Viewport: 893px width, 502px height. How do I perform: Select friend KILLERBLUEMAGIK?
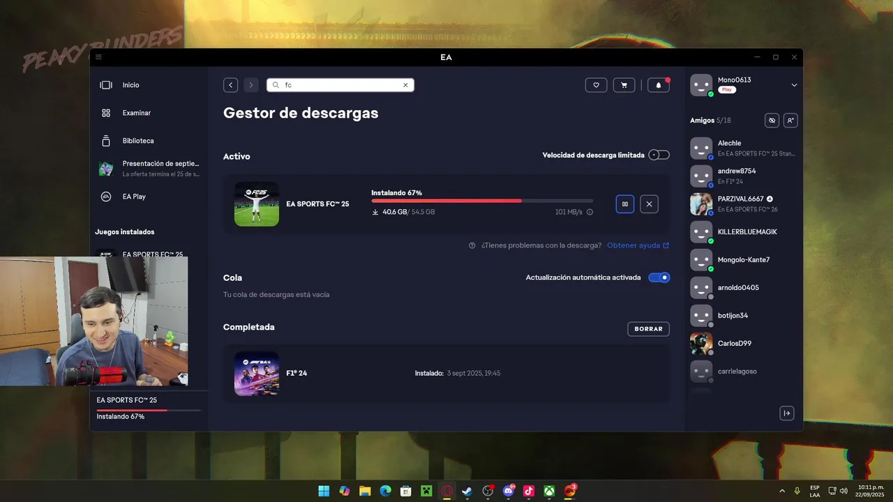(x=744, y=231)
